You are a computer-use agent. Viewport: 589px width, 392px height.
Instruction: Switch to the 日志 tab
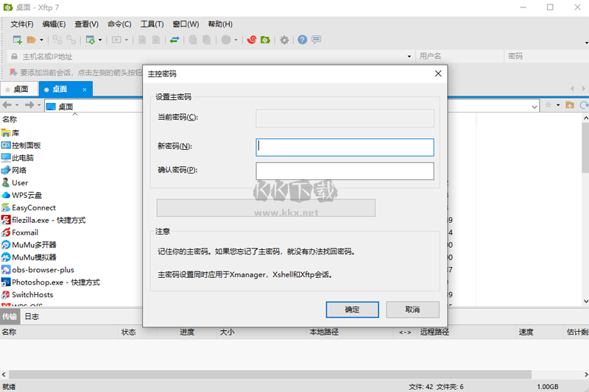click(x=32, y=316)
